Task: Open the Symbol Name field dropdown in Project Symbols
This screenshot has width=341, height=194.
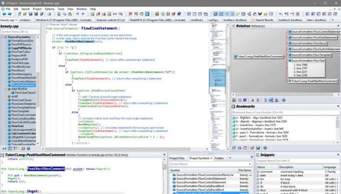Action: pos(250,164)
